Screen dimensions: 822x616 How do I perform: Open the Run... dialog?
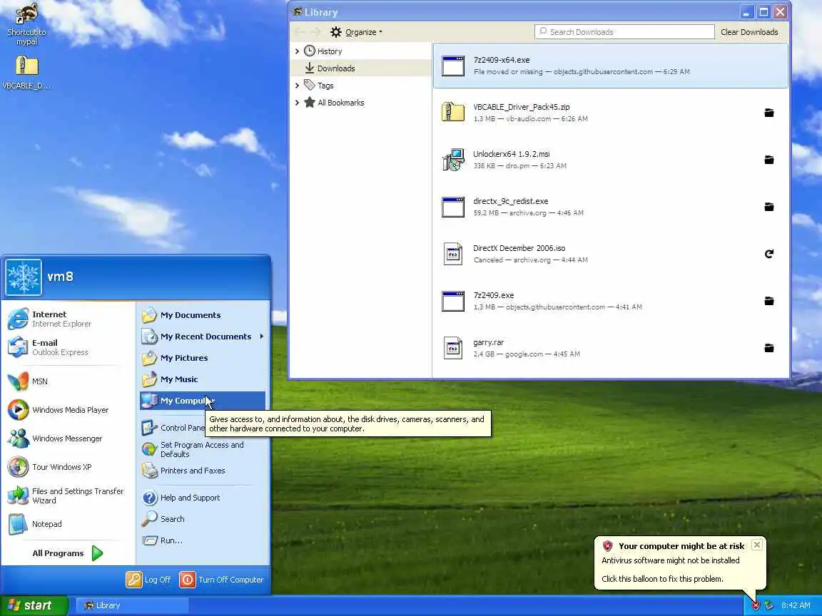[203, 540]
